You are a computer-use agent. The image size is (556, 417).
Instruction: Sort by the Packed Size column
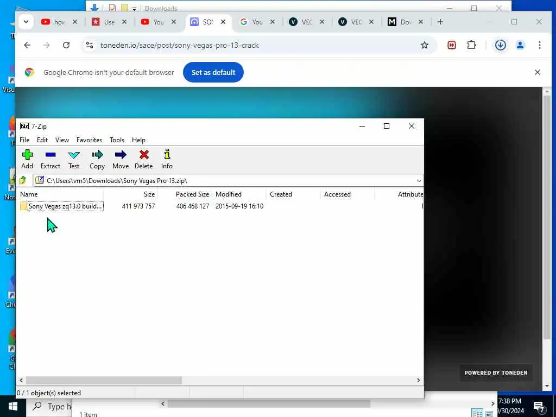point(192,194)
